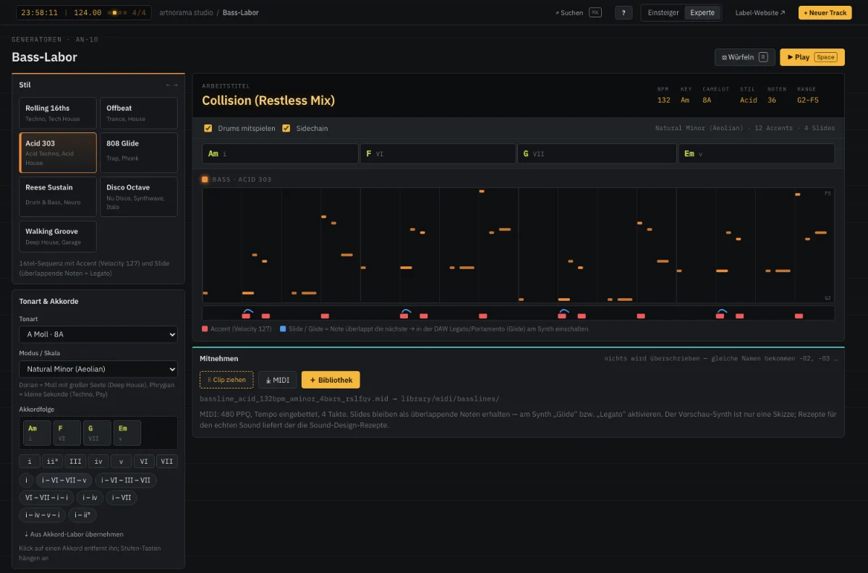Select the Disco Octave style
Viewport: 868px width, 573px height.
[x=138, y=197]
